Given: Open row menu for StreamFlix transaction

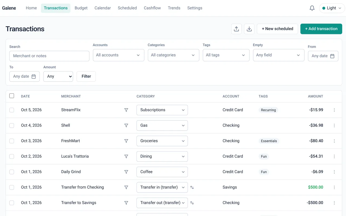Looking at the screenshot, I should pos(334,110).
